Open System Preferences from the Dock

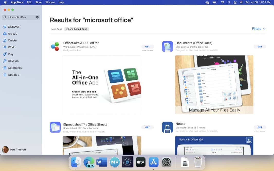[x=166, y=162]
